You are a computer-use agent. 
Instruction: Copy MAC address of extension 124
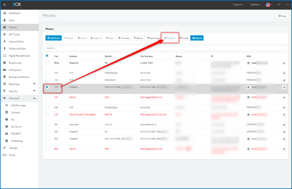click(248, 87)
